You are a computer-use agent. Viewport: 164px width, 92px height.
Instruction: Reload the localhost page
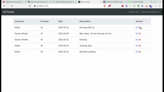tap(12, 6)
